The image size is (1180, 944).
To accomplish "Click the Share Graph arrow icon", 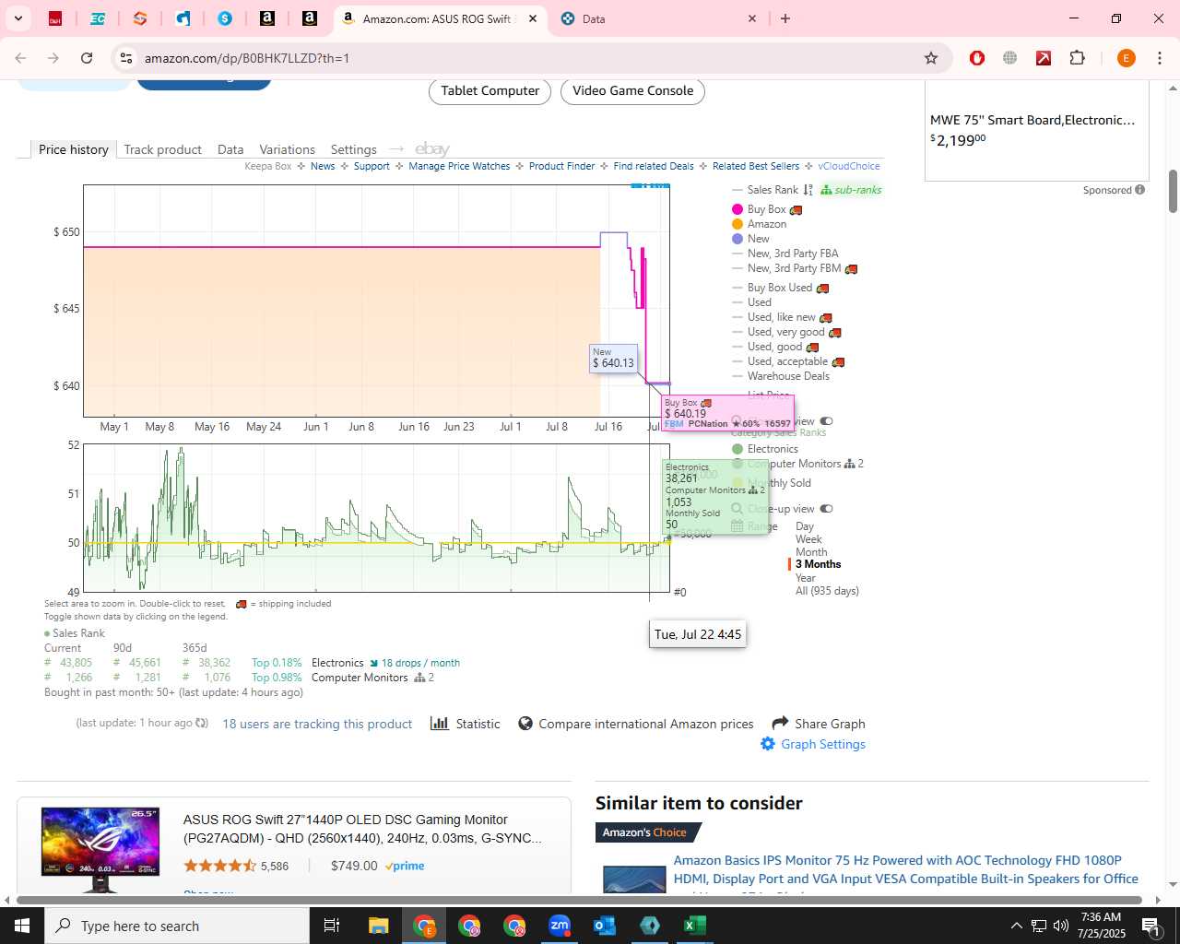I will (780, 723).
